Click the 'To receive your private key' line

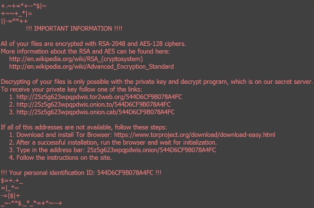point(71,89)
